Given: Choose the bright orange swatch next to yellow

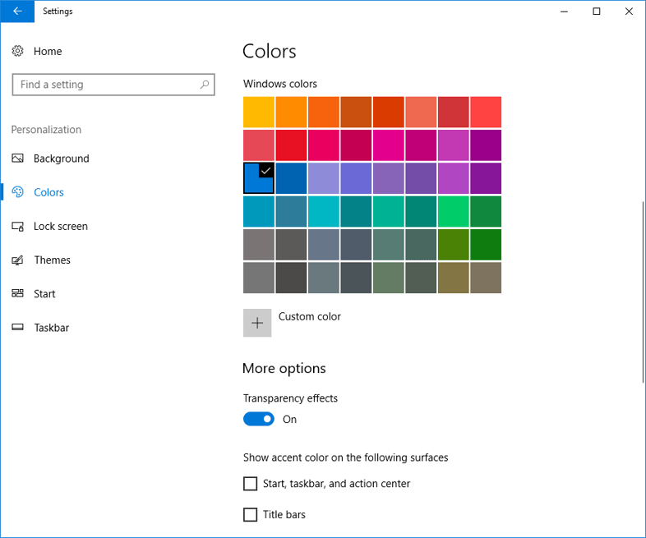Looking at the screenshot, I should tap(291, 112).
